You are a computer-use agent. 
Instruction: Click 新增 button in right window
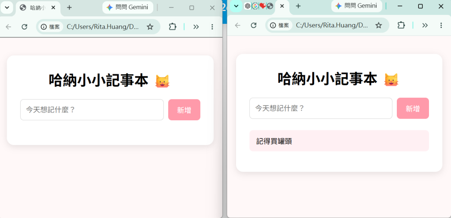tap(413, 108)
